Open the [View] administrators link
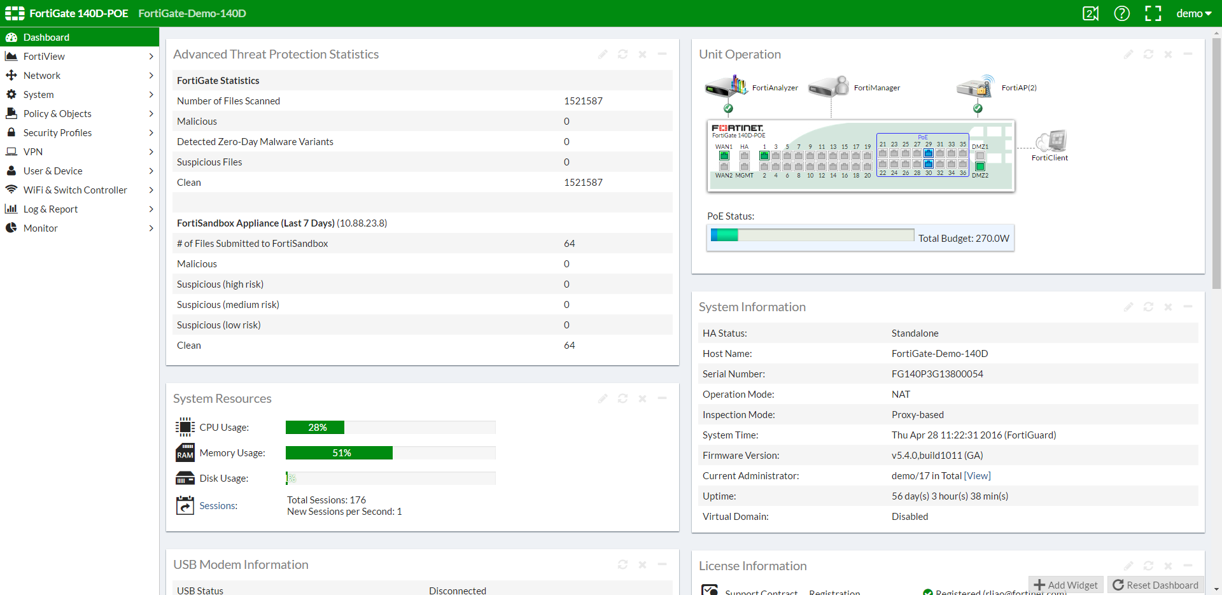This screenshot has height=595, width=1222. (x=978, y=476)
